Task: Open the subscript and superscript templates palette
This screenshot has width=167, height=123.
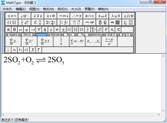Action: 38,22
